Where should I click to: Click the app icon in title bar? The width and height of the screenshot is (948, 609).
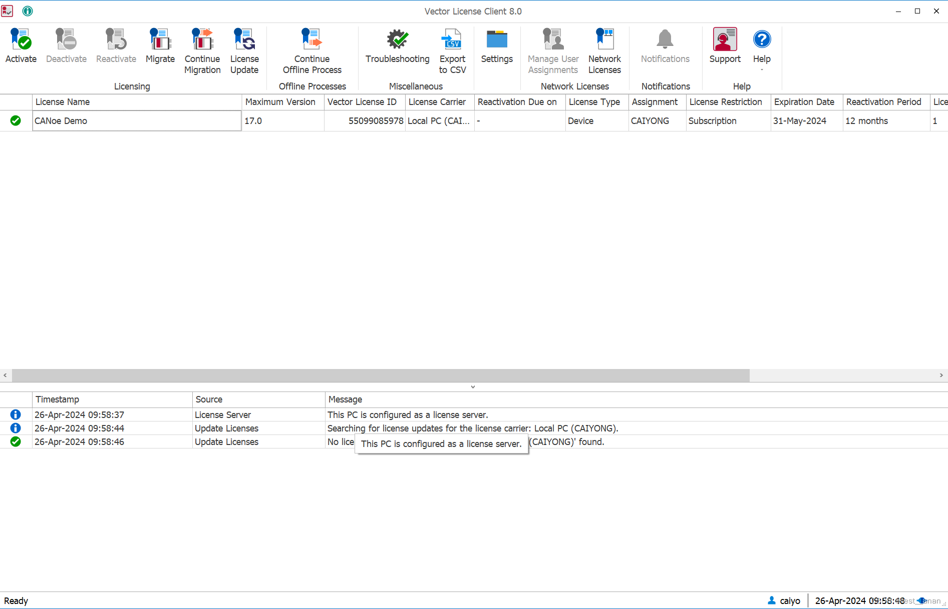point(7,11)
